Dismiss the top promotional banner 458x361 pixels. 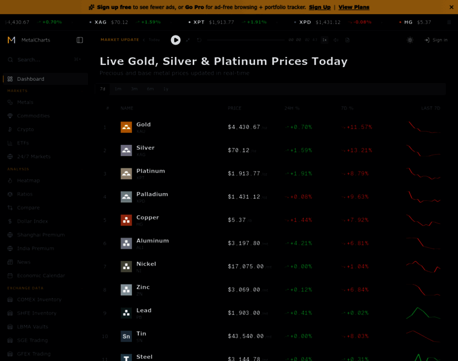pyautogui.click(x=451, y=7)
